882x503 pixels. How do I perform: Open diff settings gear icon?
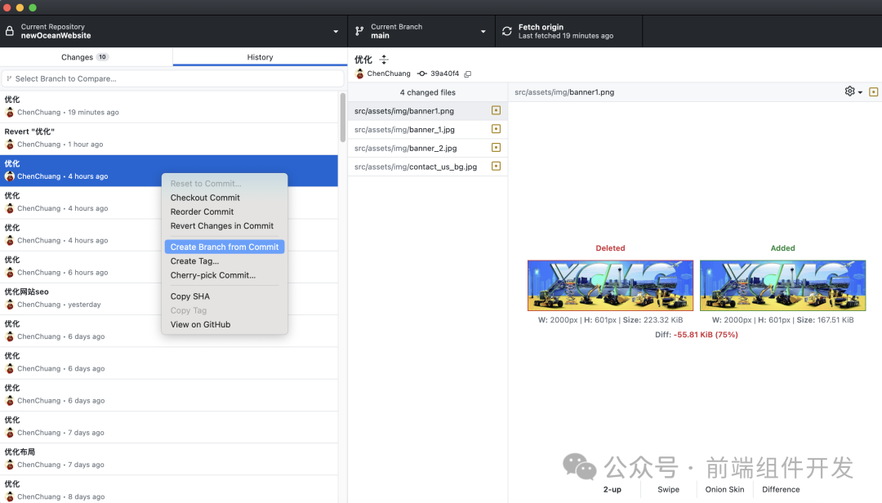pos(849,91)
